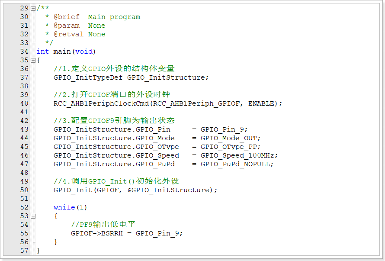The width and height of the screenshot is (385, 261).
Task: Collapse the while loop fold at line 53
Action: pos(33,216)
